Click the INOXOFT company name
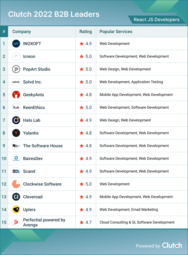The image size is (188, 255). [x=32, y=44]
